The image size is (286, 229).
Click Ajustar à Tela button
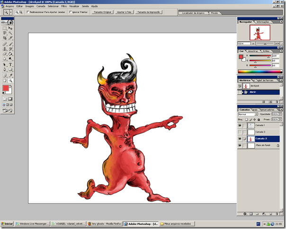click(124, 12)
